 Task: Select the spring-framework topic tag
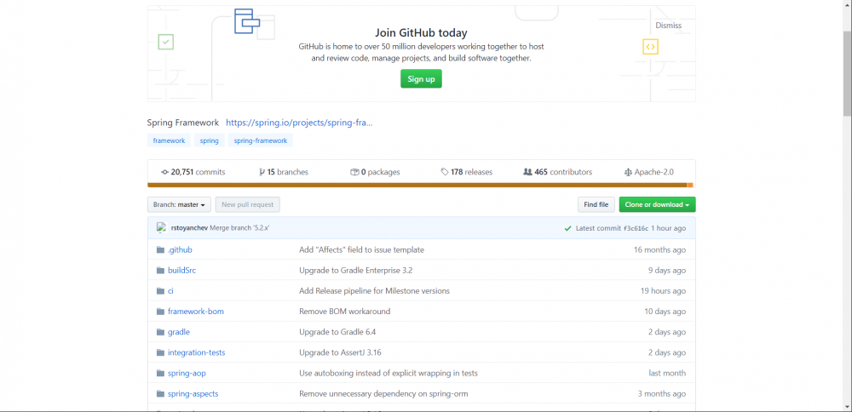pos(260,140)
